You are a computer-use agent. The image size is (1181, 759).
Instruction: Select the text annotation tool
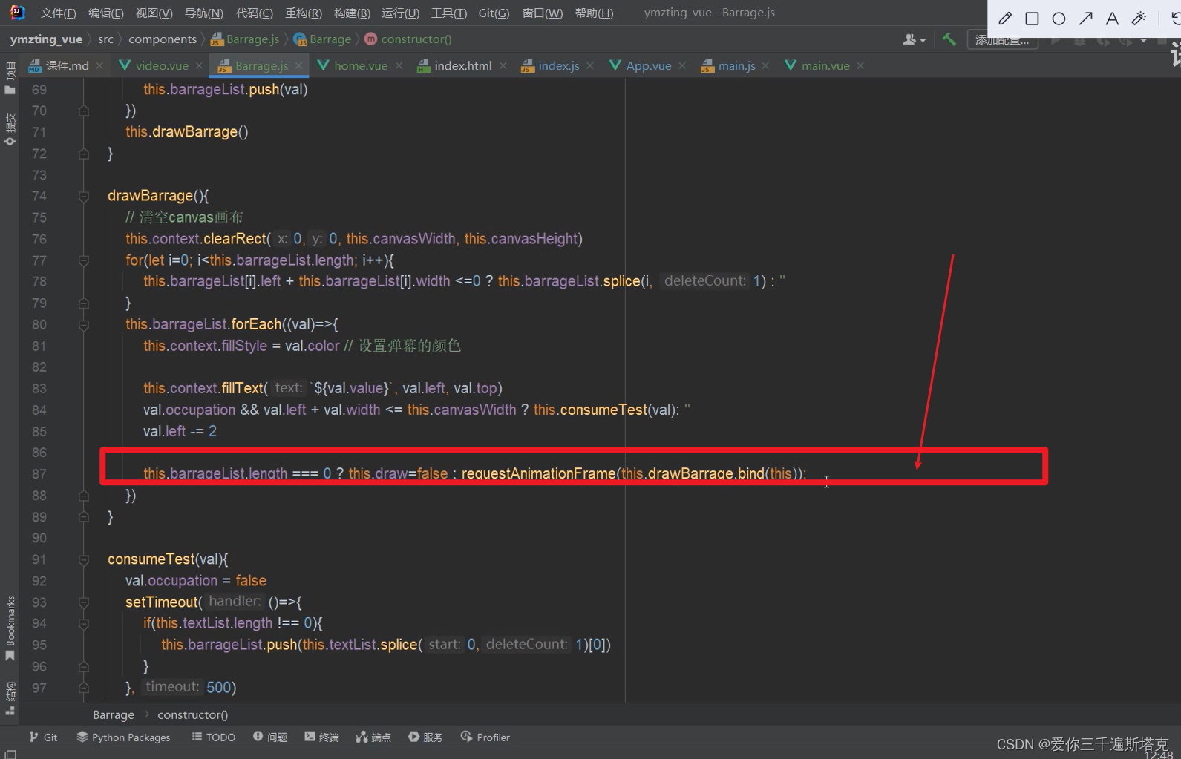(x=1112, y=19)
